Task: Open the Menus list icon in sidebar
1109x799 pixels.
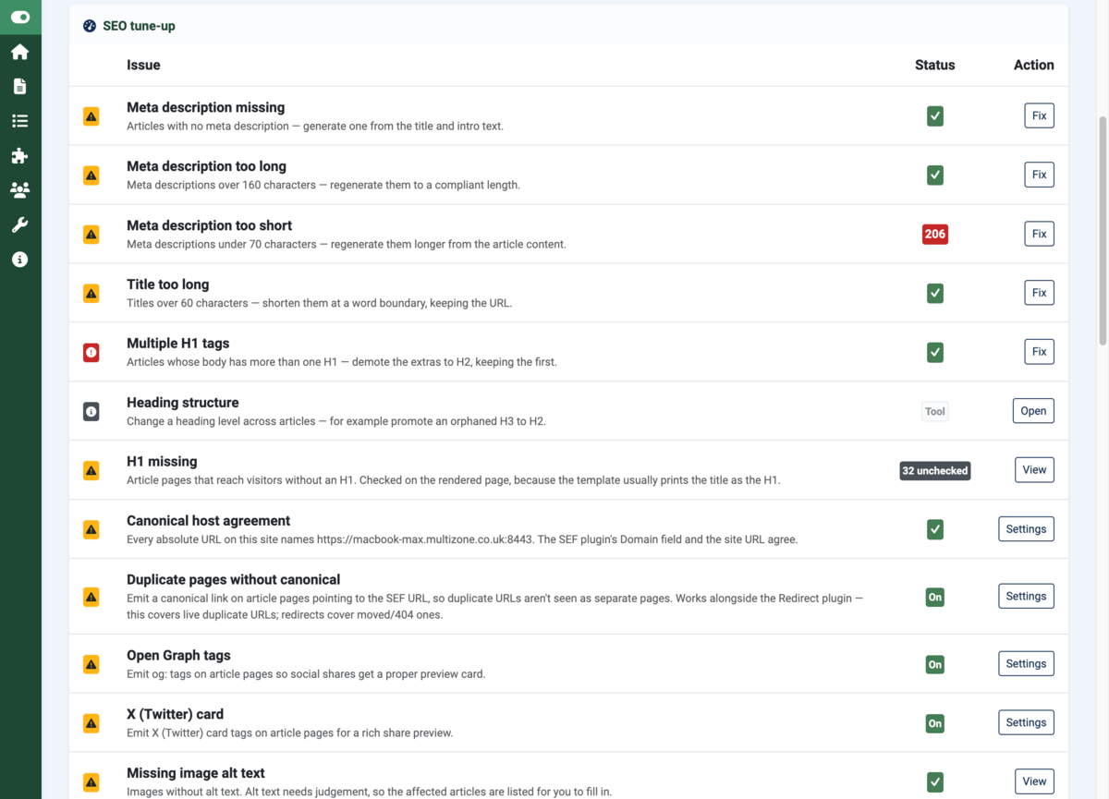Action: click(20, 121)
